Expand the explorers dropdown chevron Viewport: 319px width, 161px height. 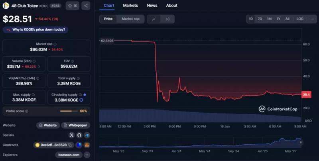coord(87,155)
